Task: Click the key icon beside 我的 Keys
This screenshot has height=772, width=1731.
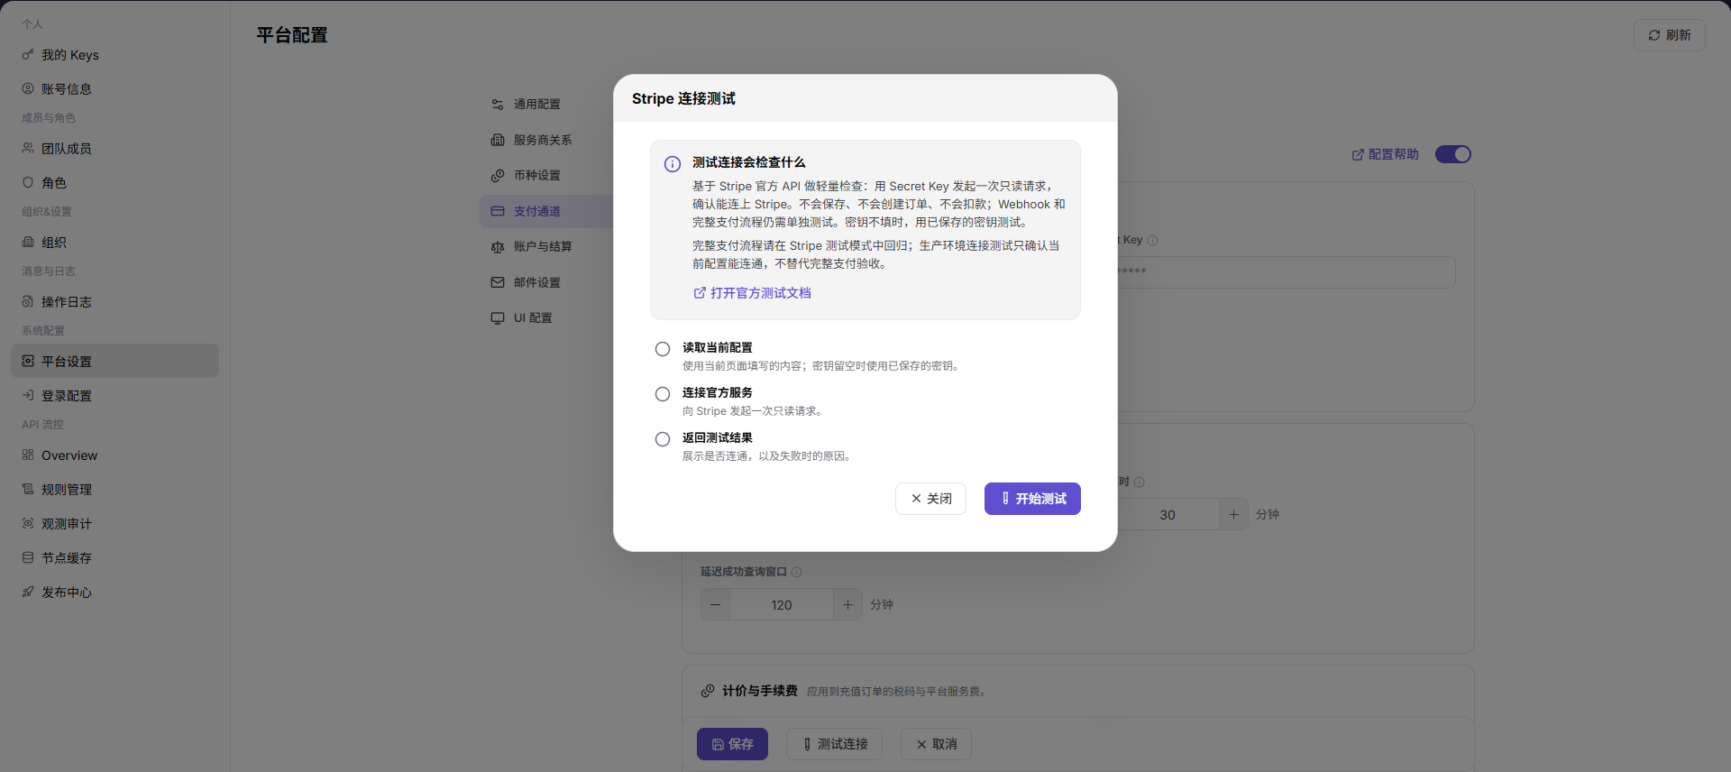Action: click(28, 55)
